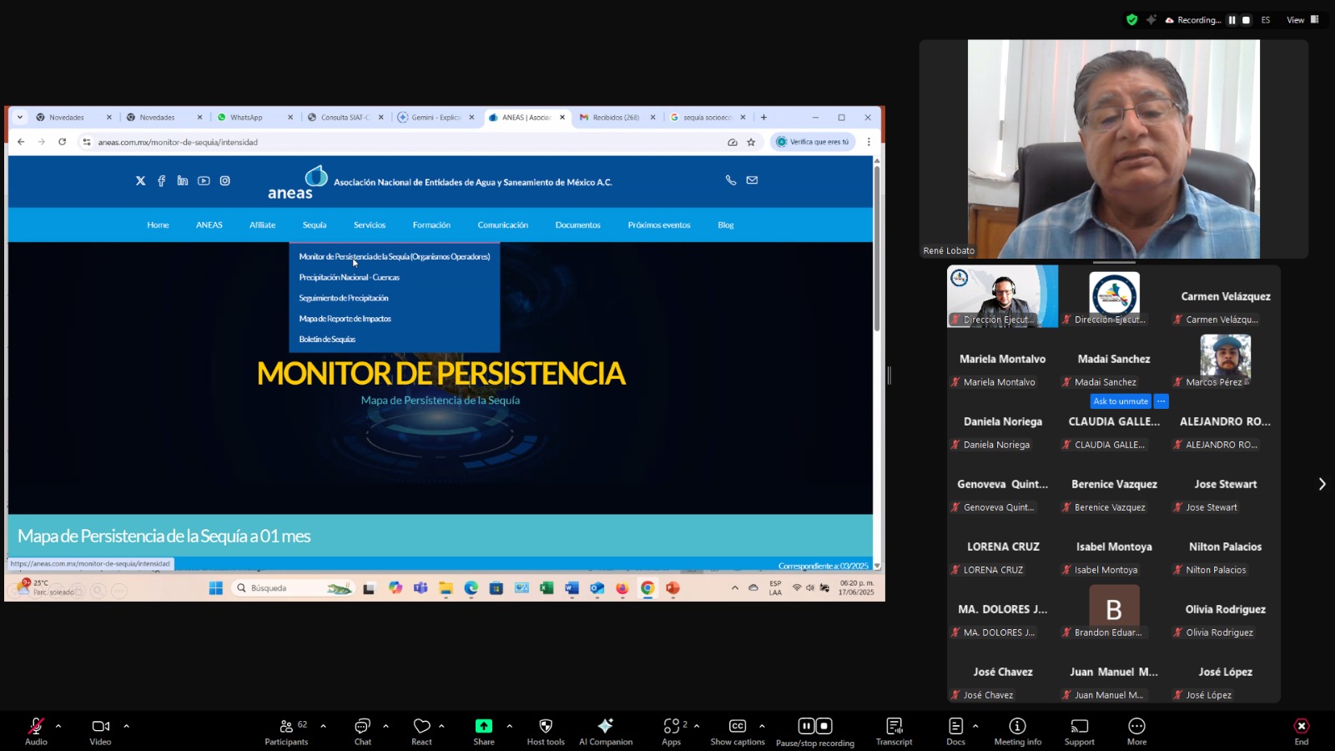Image resolution: width=1335 pixels, height=751 pixels.
Task: Pause or stop recording in the bottom toolbar
Action: click(815, 732)
